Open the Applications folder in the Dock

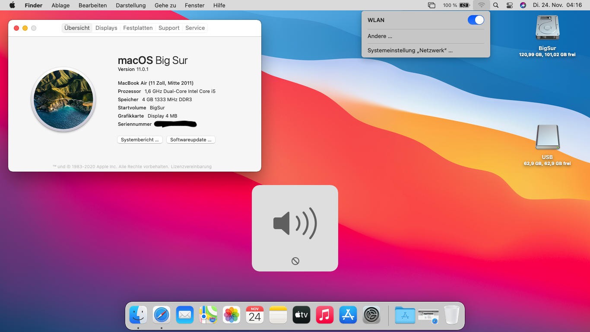point(405,315)
